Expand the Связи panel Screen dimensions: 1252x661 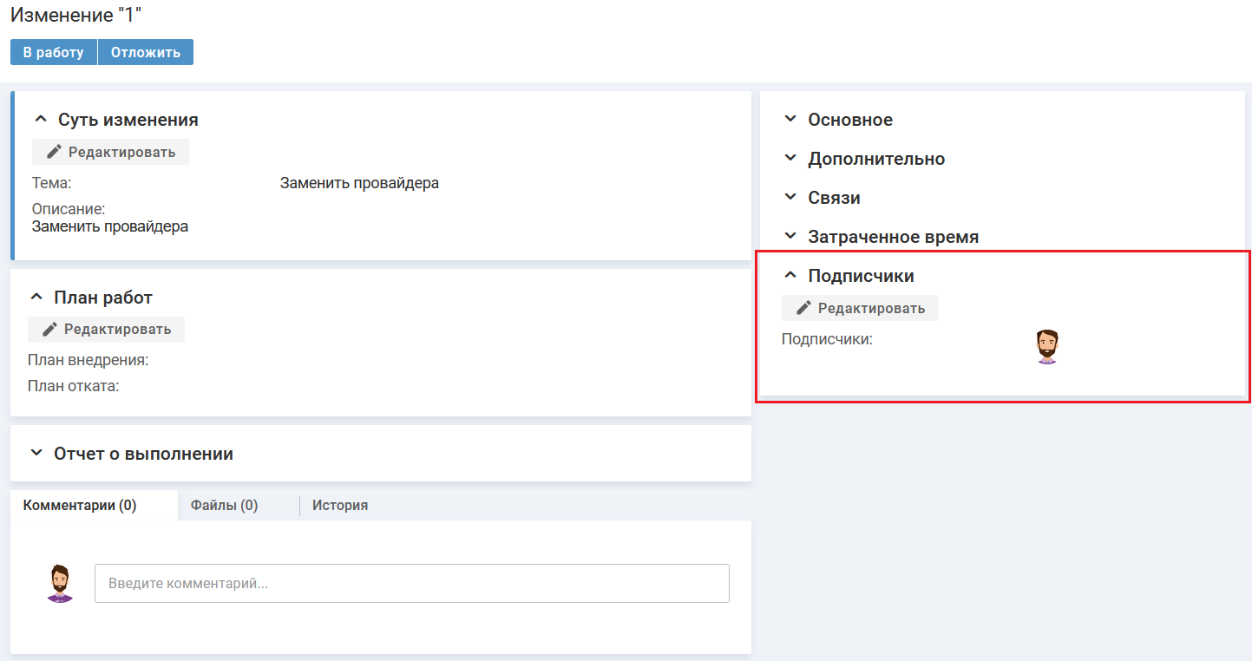(790, 198)
